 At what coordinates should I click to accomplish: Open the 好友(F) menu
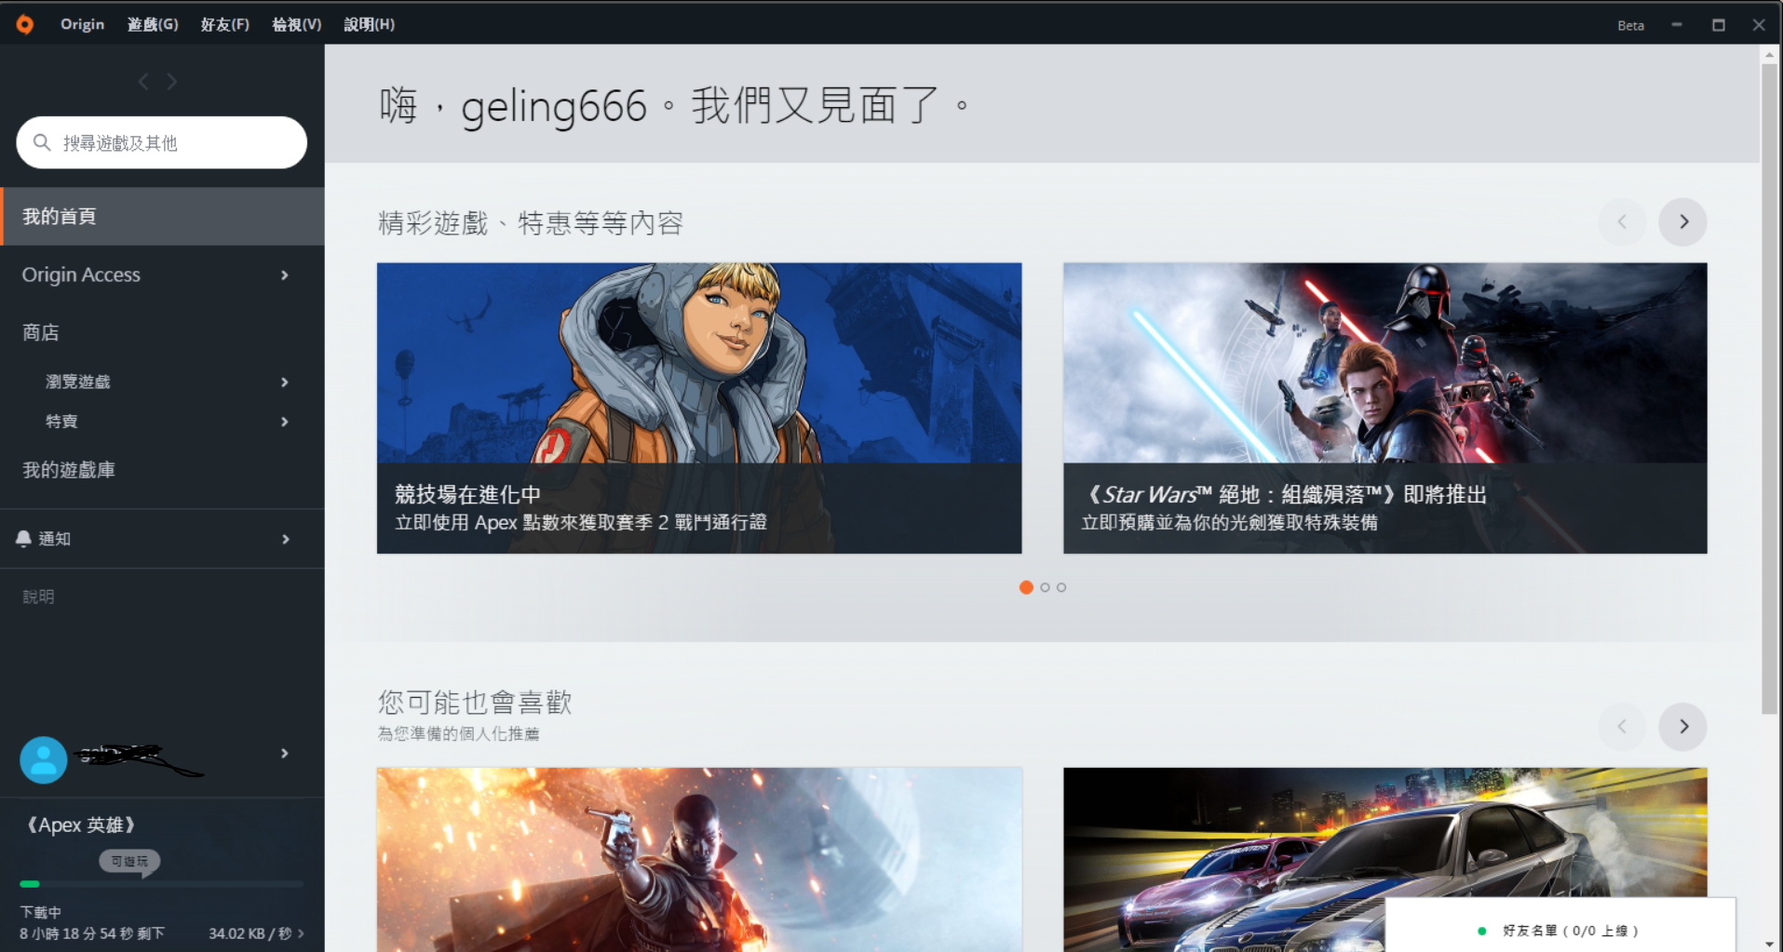click(224, 24)
